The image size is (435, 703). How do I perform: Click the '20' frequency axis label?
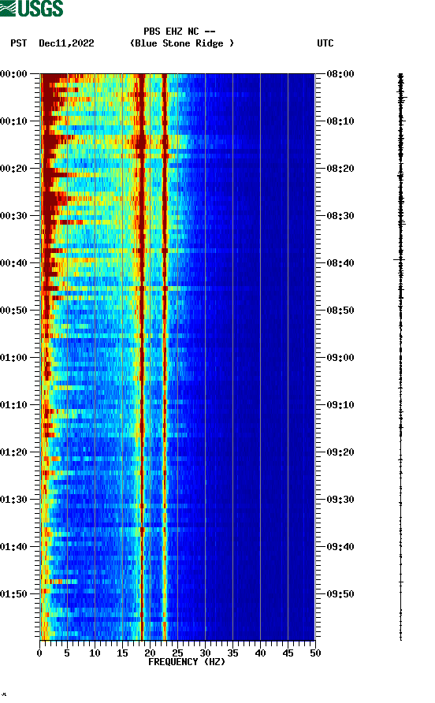(150, 653)
